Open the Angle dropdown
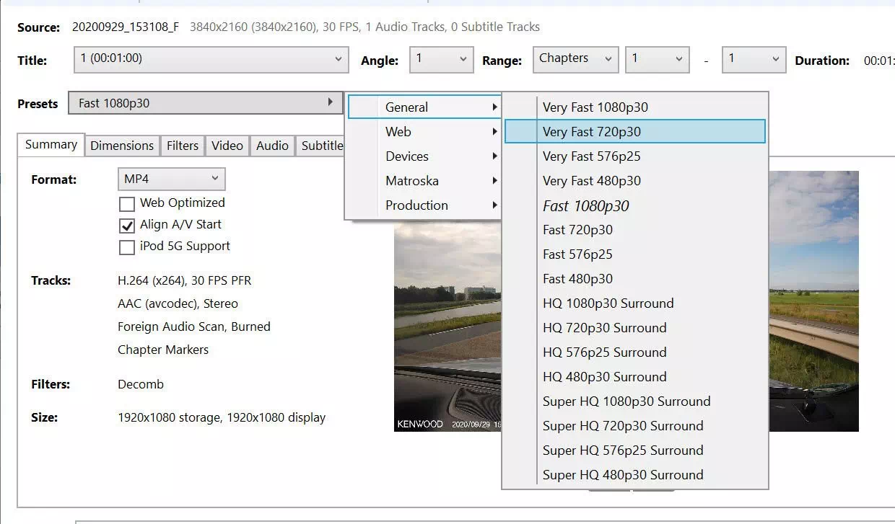This screenshot has width=895, height=524. [442, 59]
